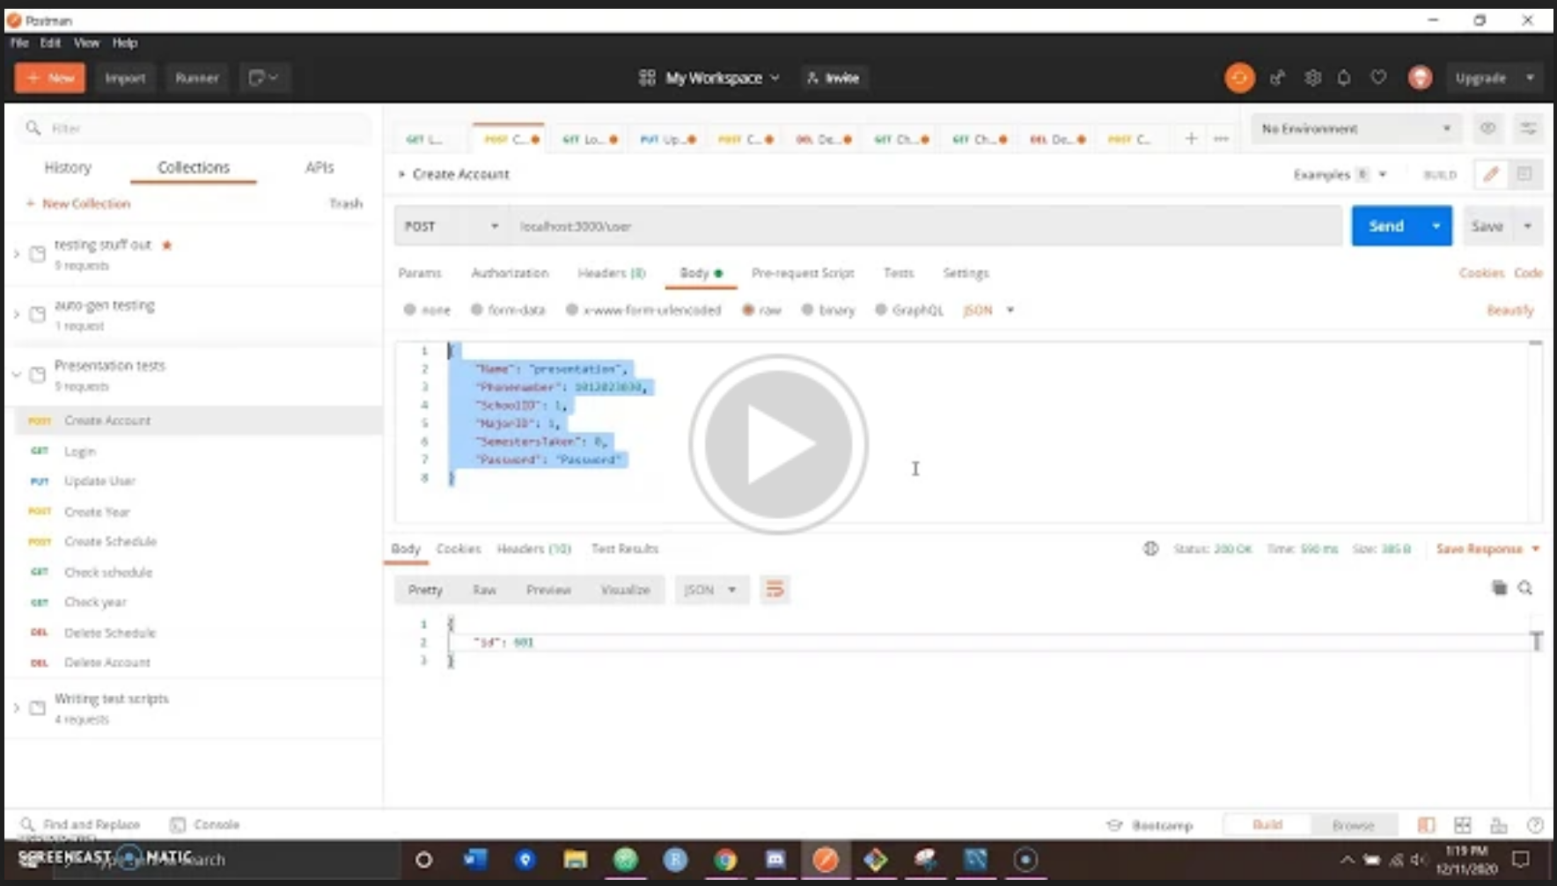
Task: Open the request Params tab
Action: [420, 273]
